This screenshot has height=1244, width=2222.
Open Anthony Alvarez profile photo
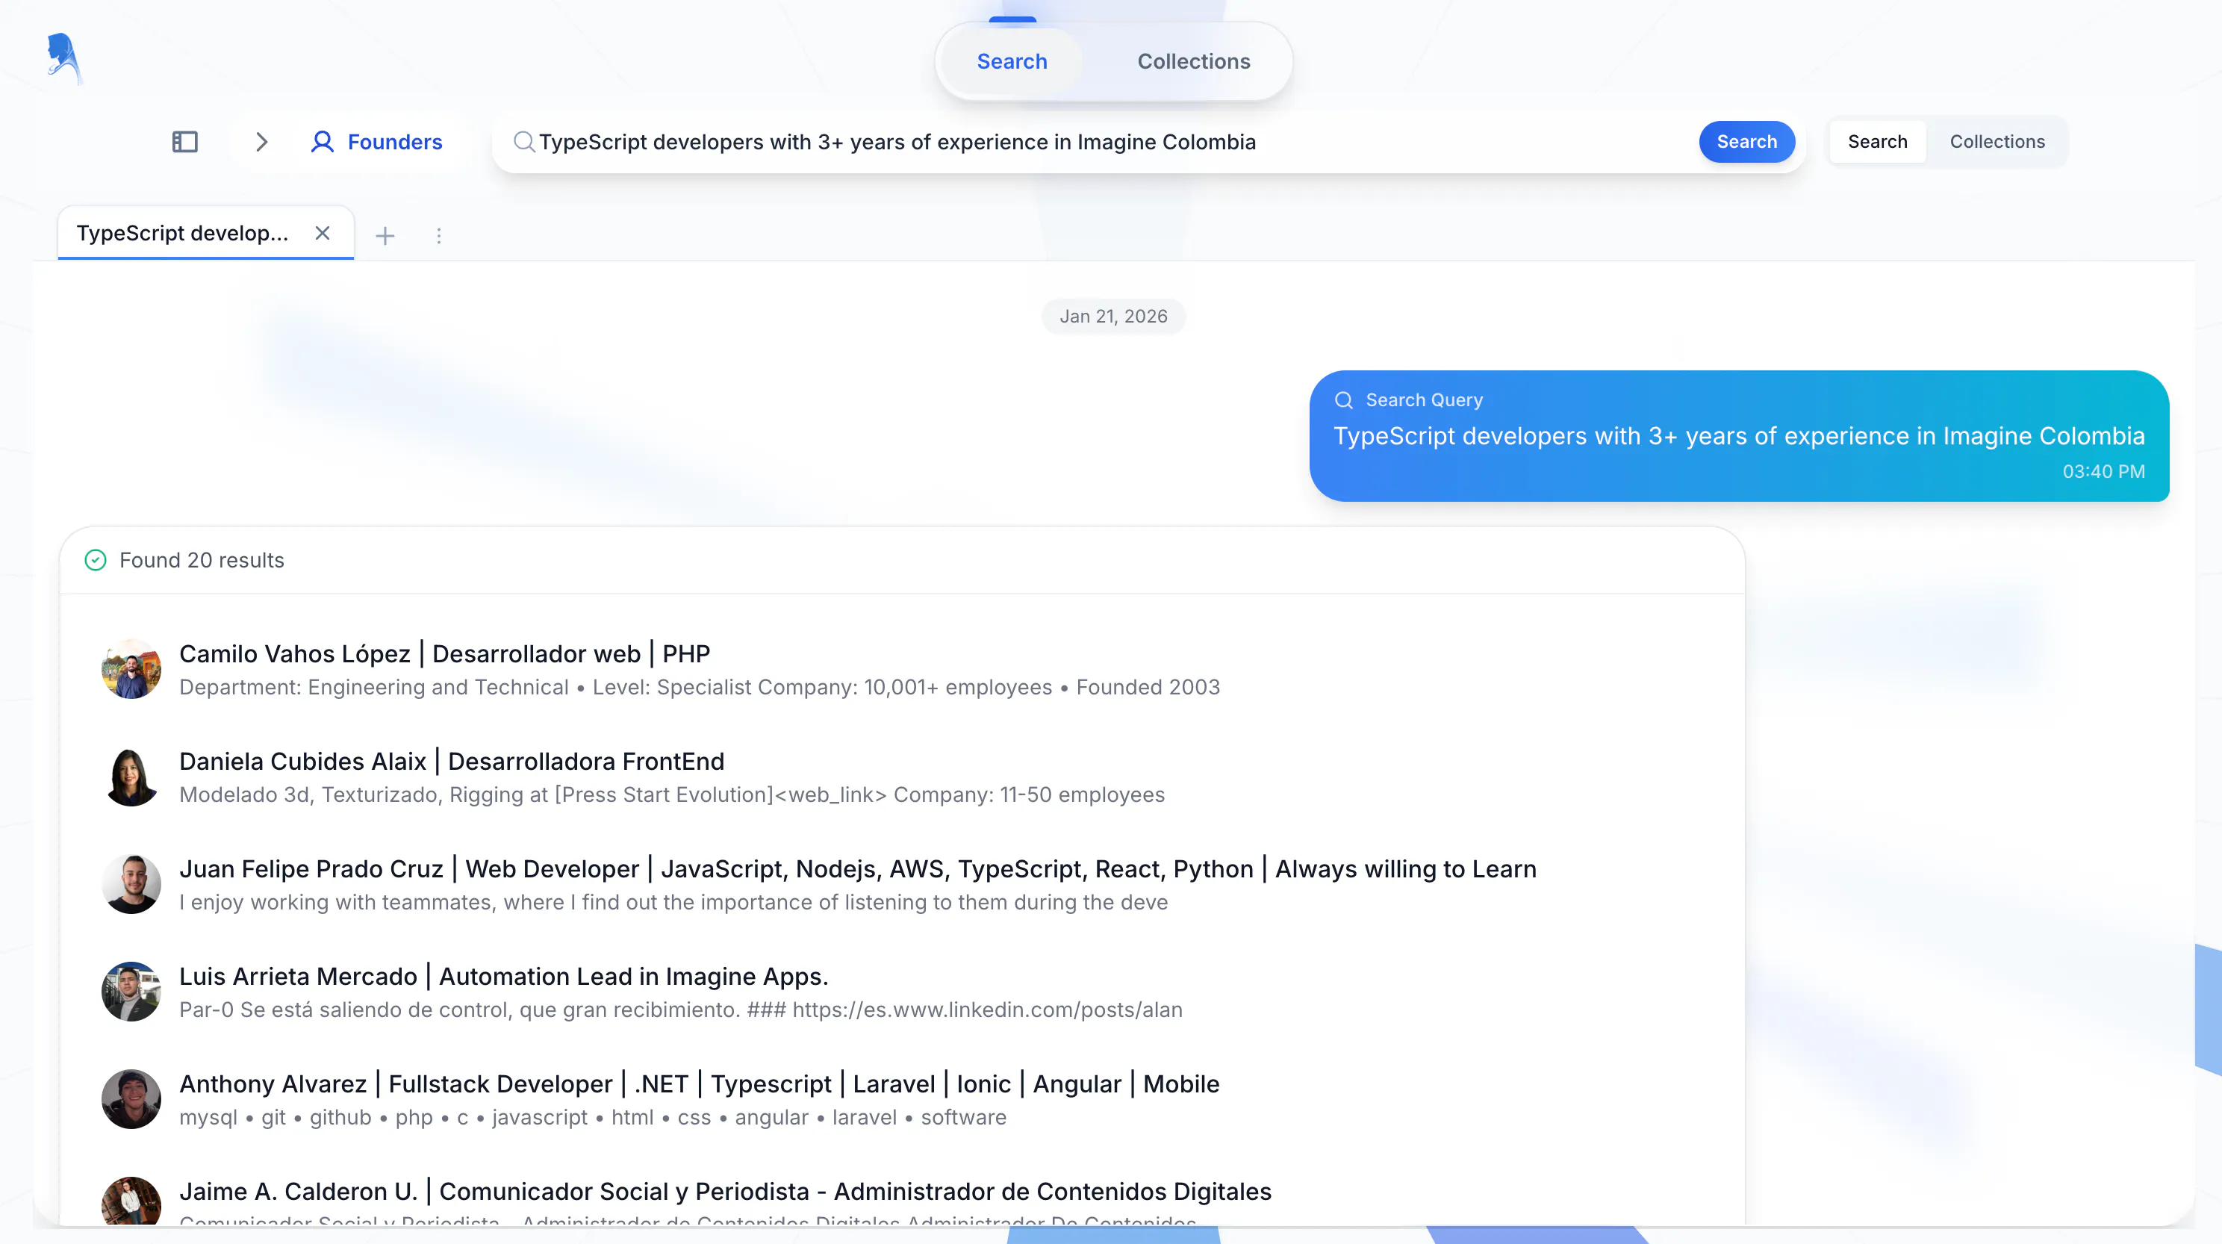tap(131, 1099)
